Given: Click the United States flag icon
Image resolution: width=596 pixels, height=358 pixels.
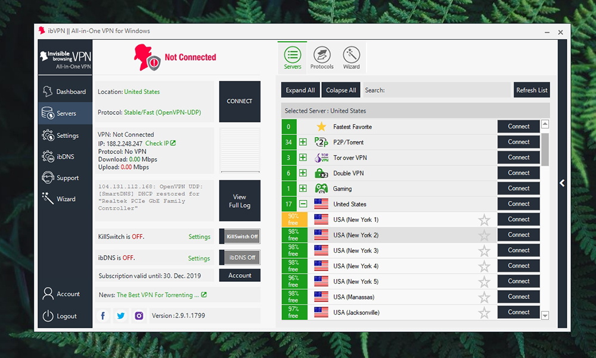Looking at the screenshot, I should [x=321, y=204].
